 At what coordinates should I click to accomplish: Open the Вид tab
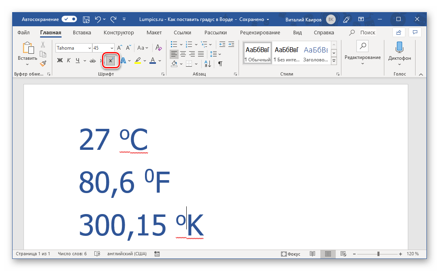(x=297, y=32)
